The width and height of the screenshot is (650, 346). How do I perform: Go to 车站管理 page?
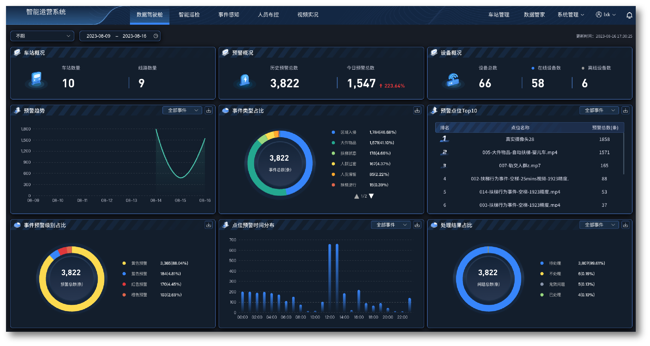click(x=499, y=15)
